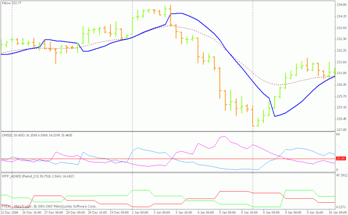Click the 228.45 price axis label
Screen dimensions: 348x215
[341, 119]
